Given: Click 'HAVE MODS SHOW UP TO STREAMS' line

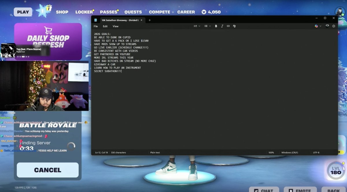Looking at the screenshot, I should (115, 44).
